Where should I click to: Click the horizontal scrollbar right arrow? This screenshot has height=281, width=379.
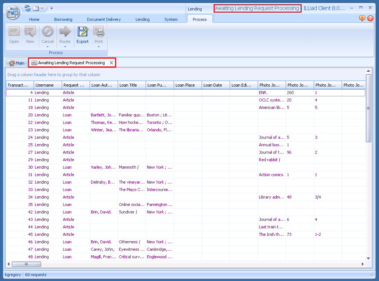[x=362, y=264]
